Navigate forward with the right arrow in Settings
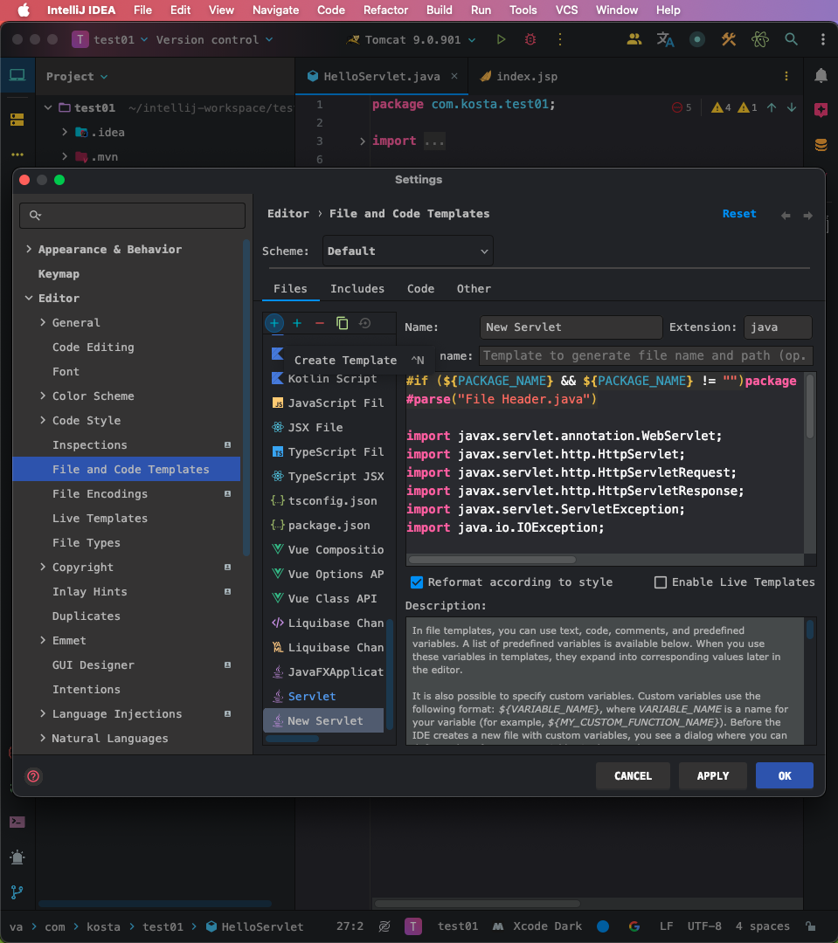 pyautogui.click(x=808, y=216)
